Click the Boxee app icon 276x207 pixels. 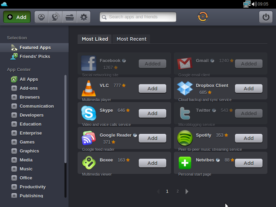coord(89,163)
